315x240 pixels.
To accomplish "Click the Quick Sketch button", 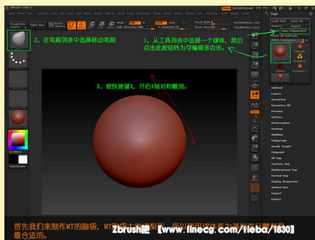I will (57, 25).
